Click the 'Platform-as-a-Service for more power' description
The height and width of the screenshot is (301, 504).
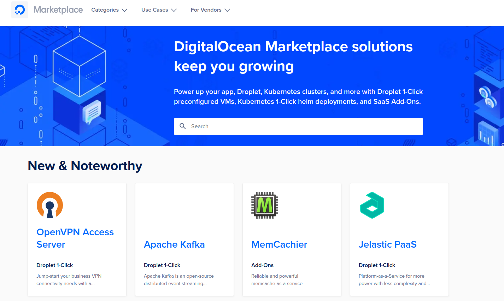(394, 280)
